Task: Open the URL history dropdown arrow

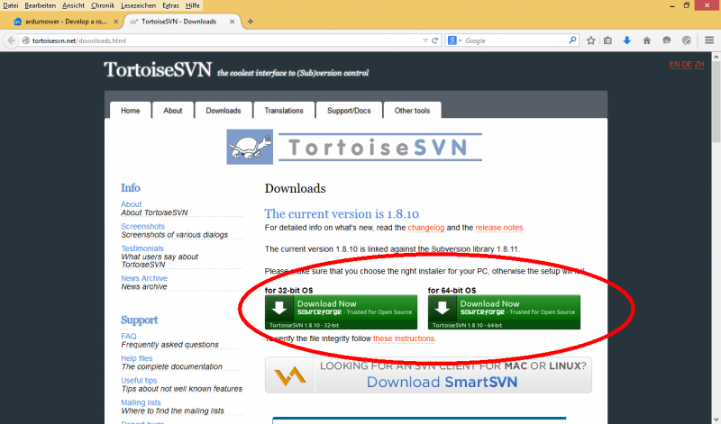Action: coord(424,41)
